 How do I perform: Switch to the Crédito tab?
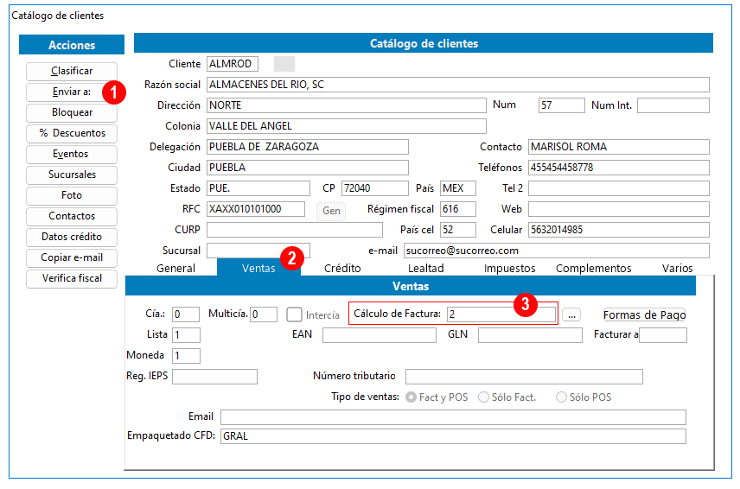[342, 269]
